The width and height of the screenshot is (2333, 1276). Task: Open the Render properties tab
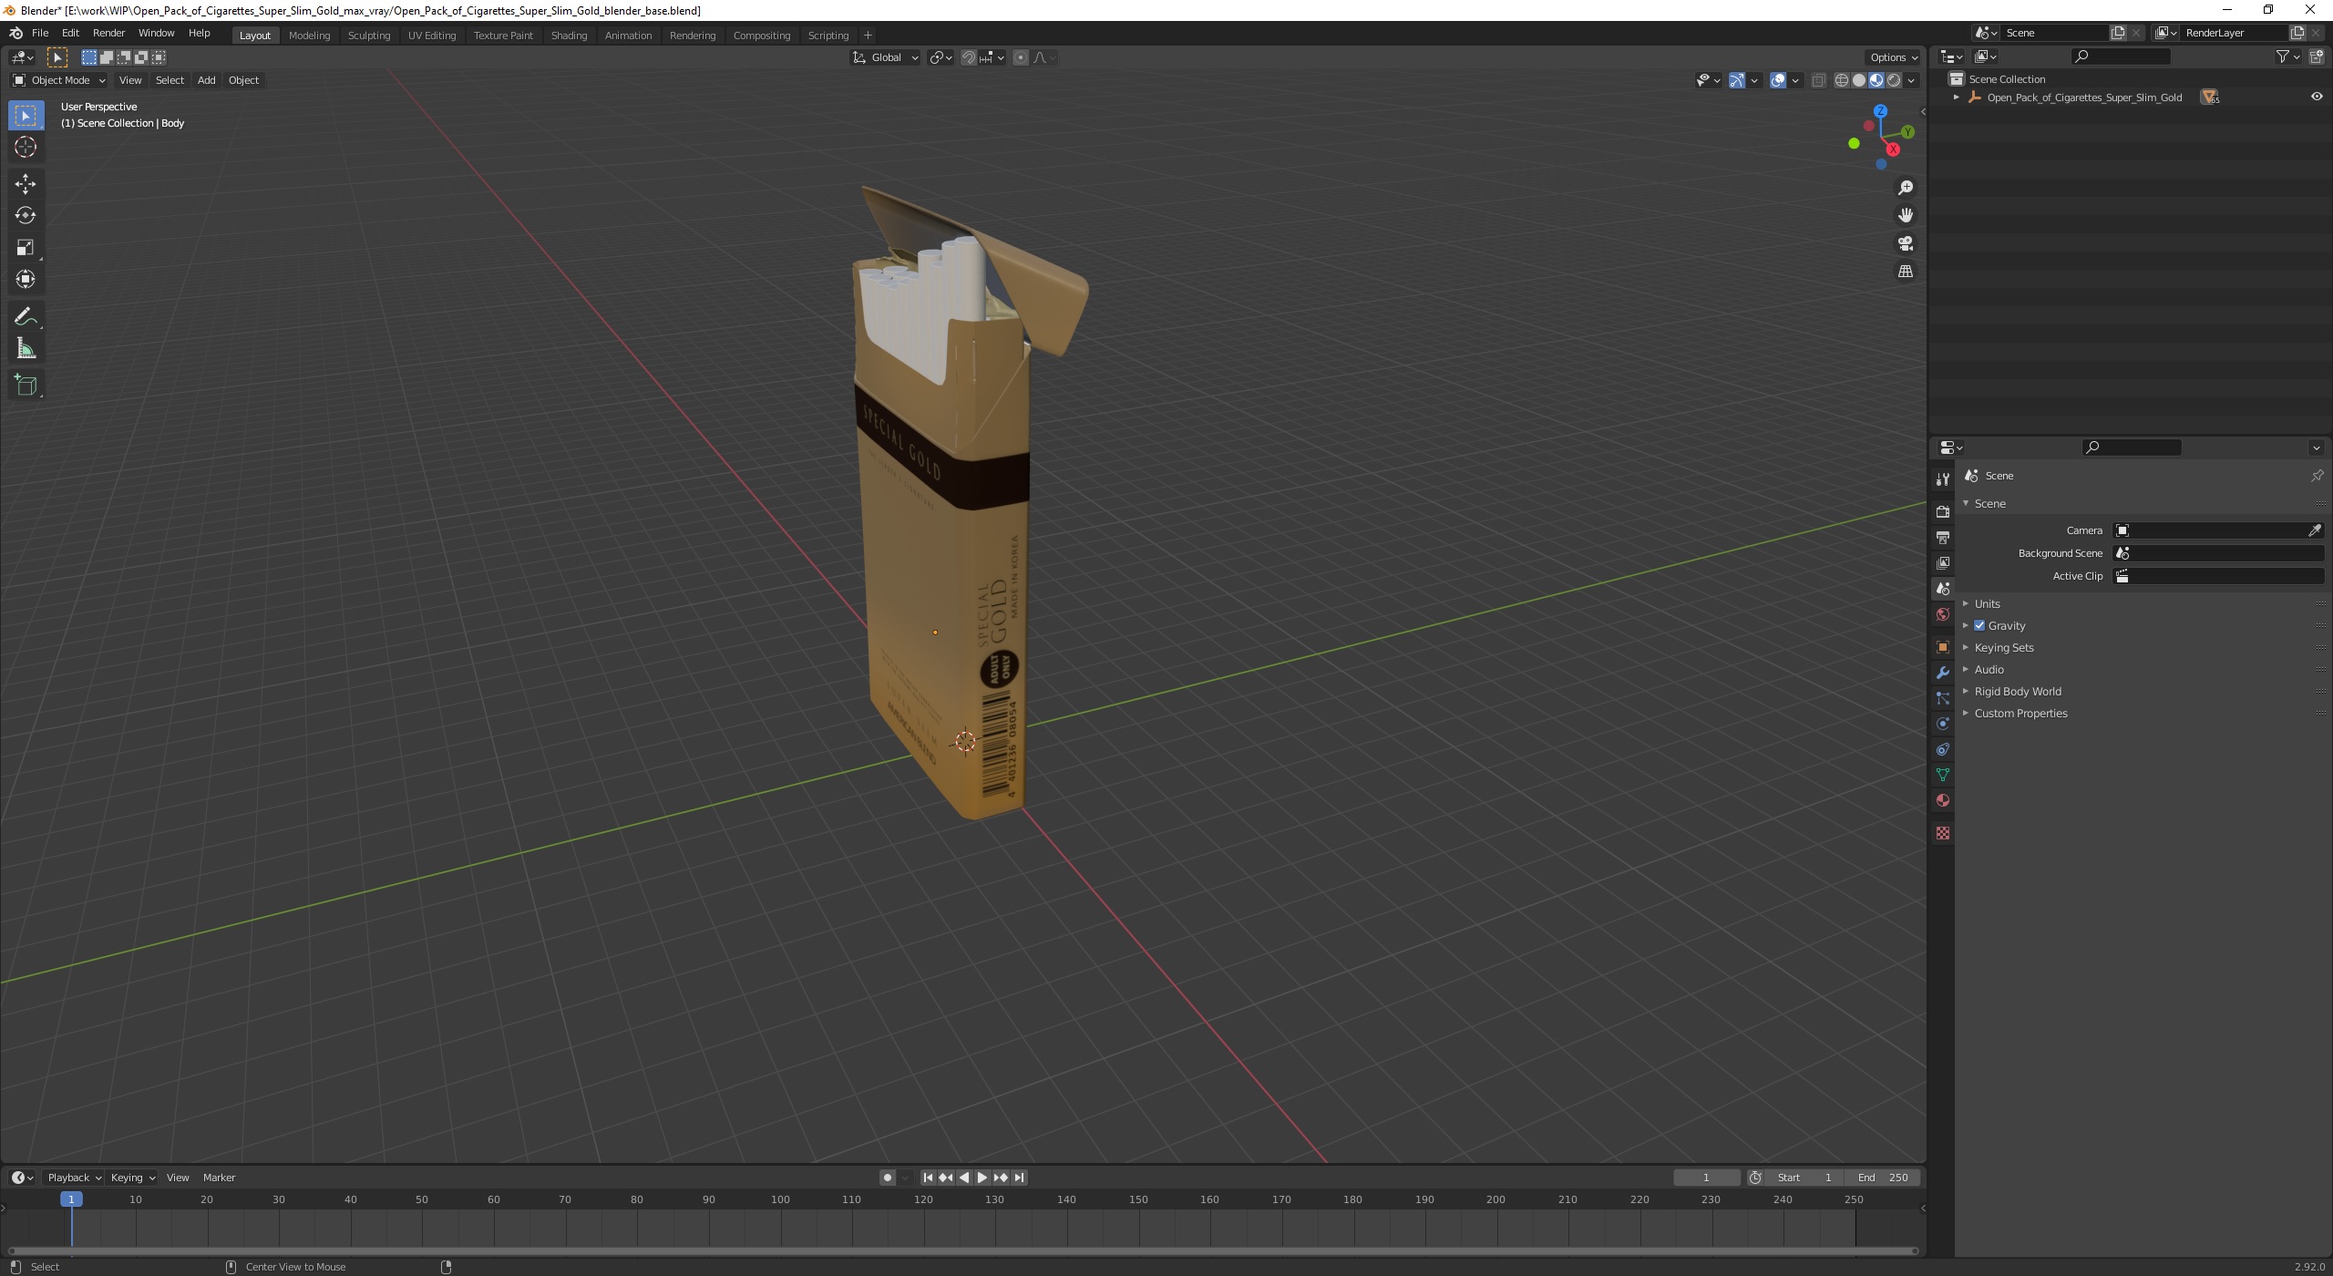[x=1943, y=512]
